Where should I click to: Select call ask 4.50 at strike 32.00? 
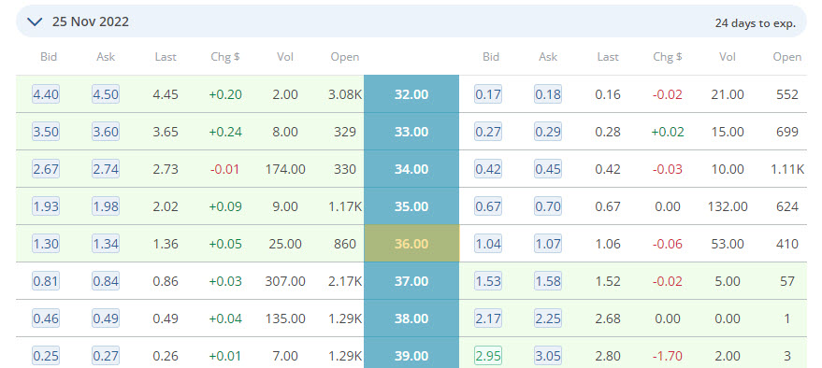(x=106, y=94)
